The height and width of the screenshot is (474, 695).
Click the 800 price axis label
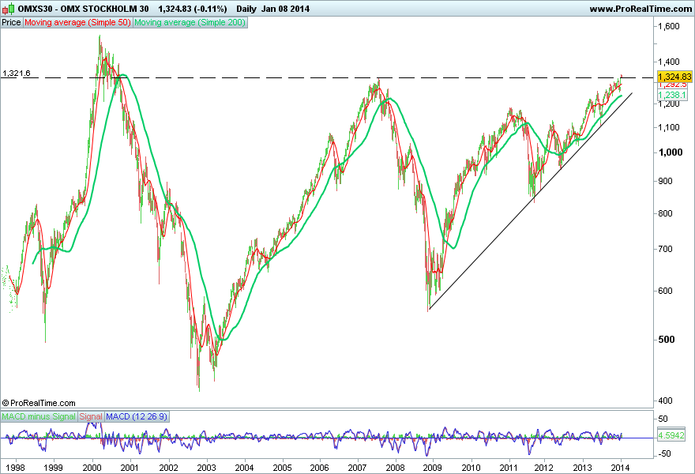(665, 213)
